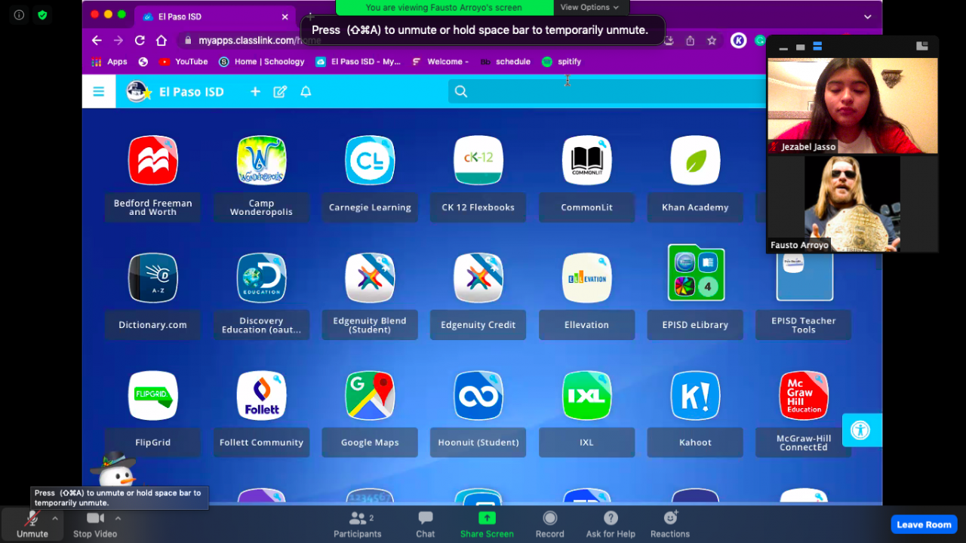Open the accessibility widget button
Screen dimensions: 966x543
[x=861, y=430]
